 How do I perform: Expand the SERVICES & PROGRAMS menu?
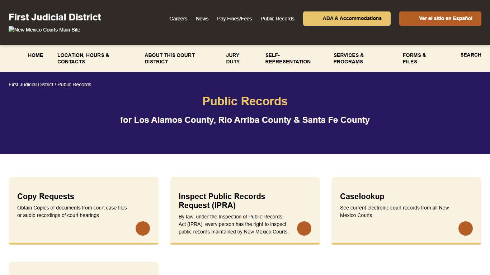click(x=348, y=58)
